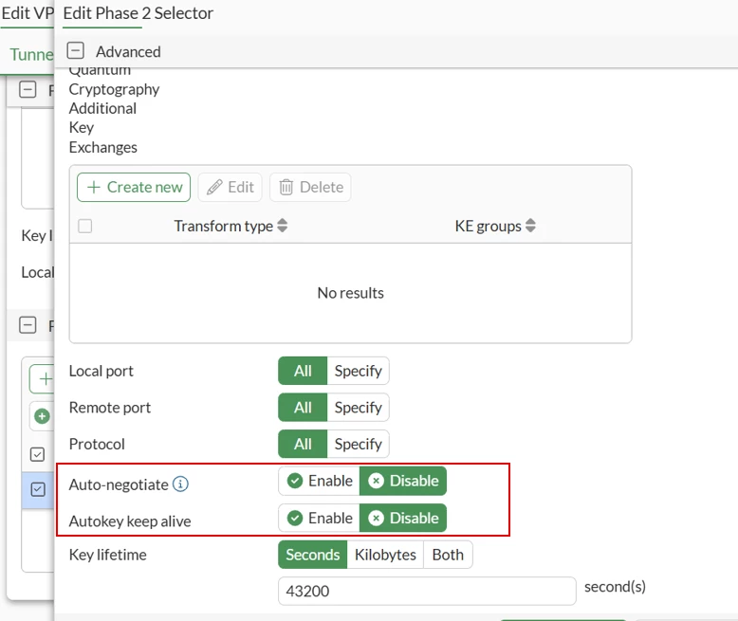Sort by KE groups column arrows
The image size is (738, 621).
coord(530,226)
